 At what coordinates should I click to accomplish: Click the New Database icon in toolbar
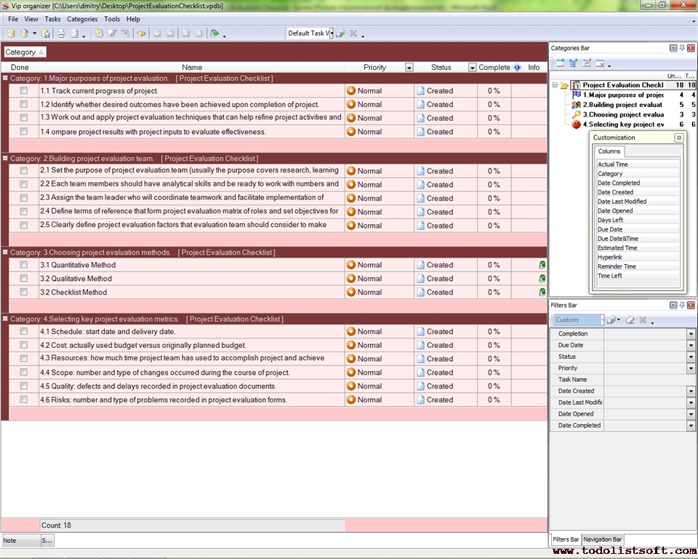(x=11, y=33)
